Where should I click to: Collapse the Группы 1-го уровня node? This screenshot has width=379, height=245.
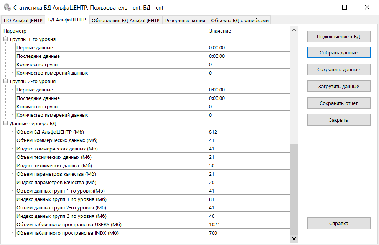[x=5, y=39]
